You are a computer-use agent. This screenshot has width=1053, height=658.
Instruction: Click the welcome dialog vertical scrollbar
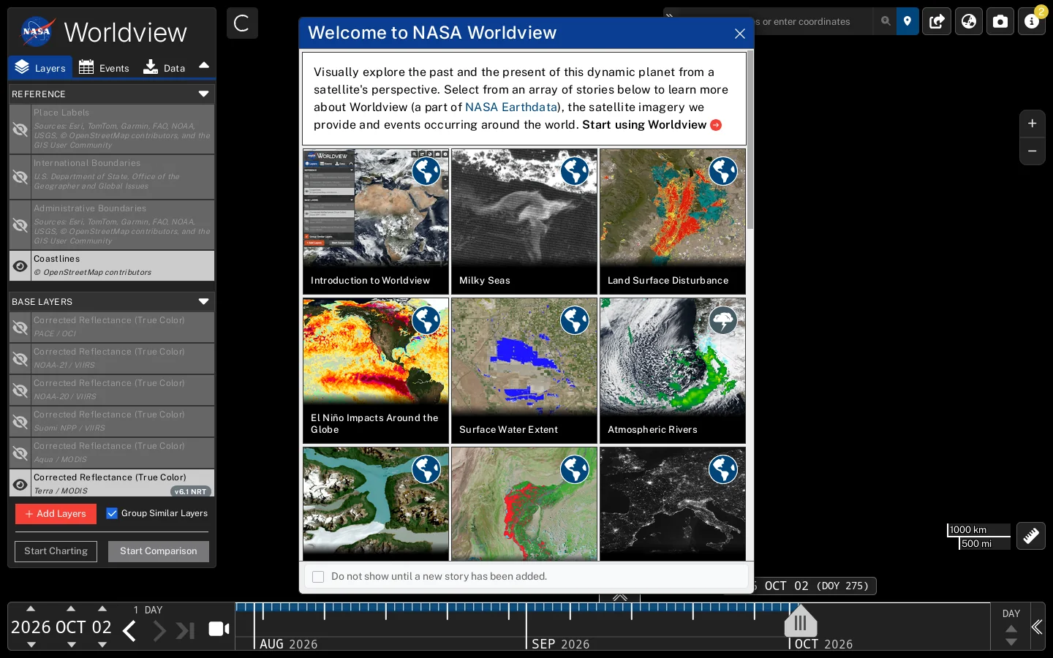coord(750,139)
